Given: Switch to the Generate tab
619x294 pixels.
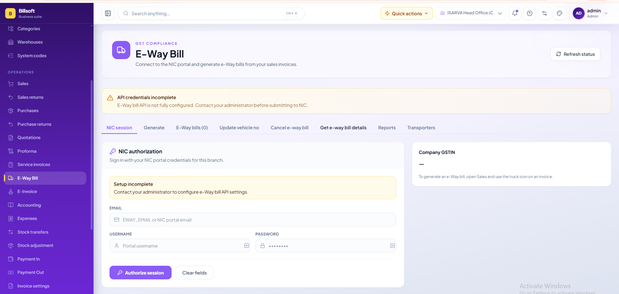Looking at the screenshot, I should (x=154, y=128).
